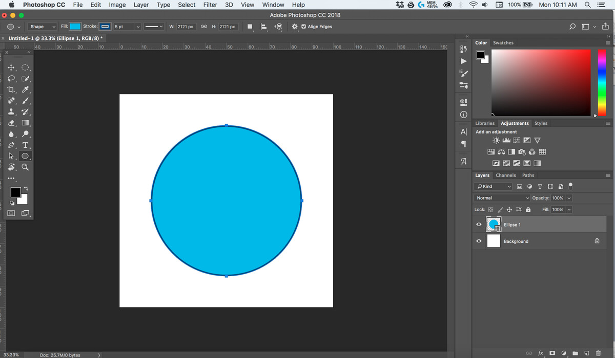
Task: Add Color Balance adjustment
Action: (501, 152)
